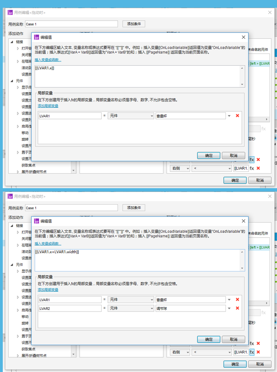Click action tree scroll-down arrow, top screenshot
Screen dimensions: 277x372
pyautogui.click(x=73, y=170)
